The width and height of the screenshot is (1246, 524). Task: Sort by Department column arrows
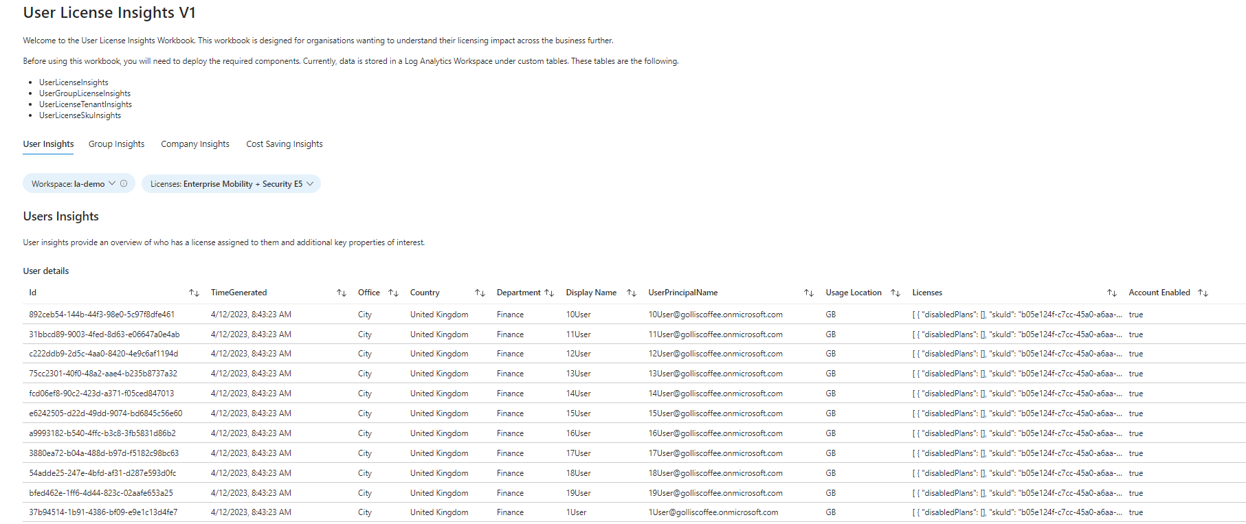548,293
